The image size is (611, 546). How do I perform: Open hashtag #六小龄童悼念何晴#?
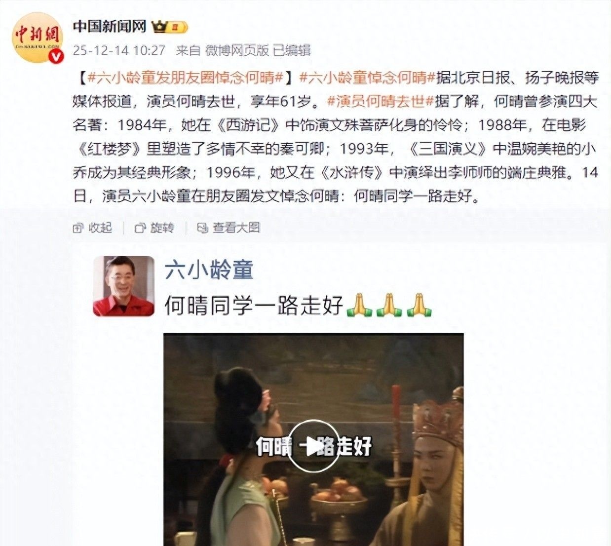367,77
